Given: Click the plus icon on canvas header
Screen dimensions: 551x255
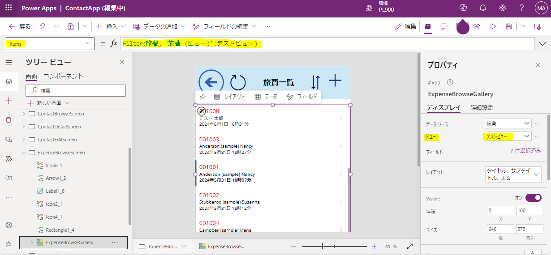Looking at the screenshot, I should [335, 81].
